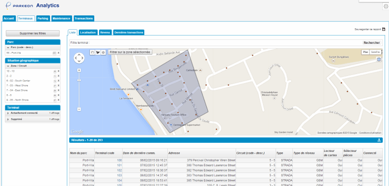Click the Parkeon logo
This screenshot has height=186, width=389.
19,5
